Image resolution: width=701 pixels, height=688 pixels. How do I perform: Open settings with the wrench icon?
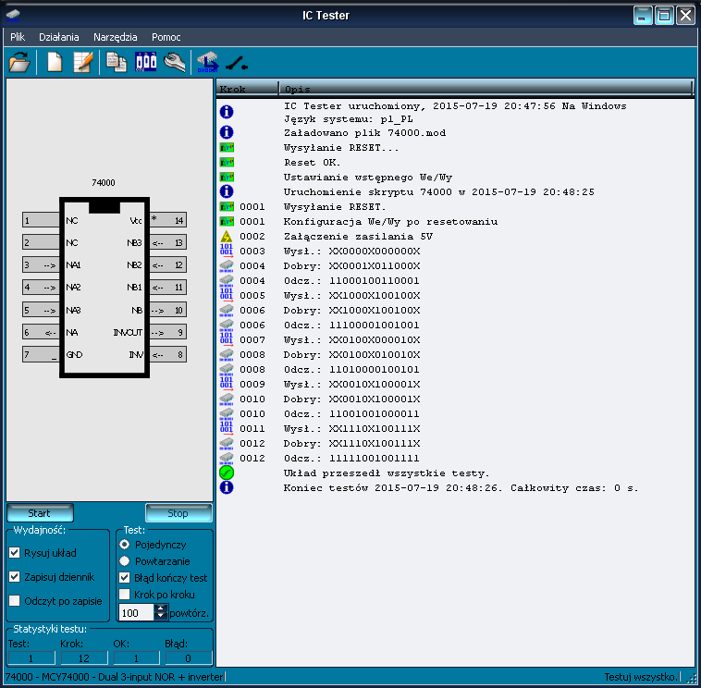(175, 63)
